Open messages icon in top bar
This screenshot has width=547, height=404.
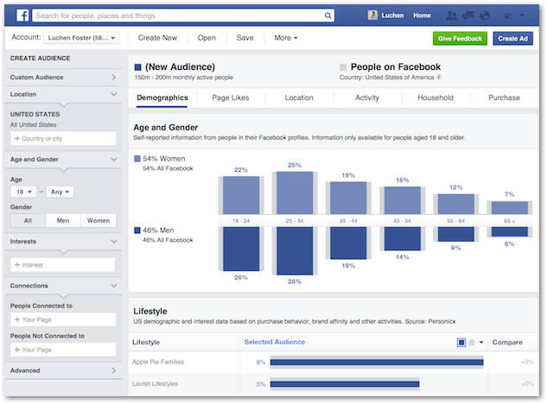[467, 16]
